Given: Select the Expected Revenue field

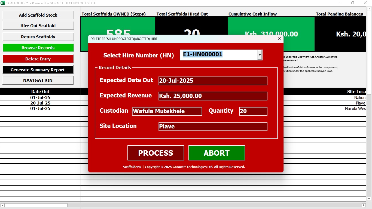Looking at the screenshot, I should (x=213, y=96).
